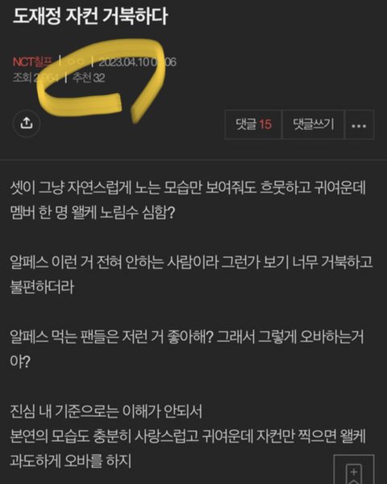The image size is (387, 484).
Task: Select the post title 도재정 자컨 거북하다
Action: tap(90, 16)
